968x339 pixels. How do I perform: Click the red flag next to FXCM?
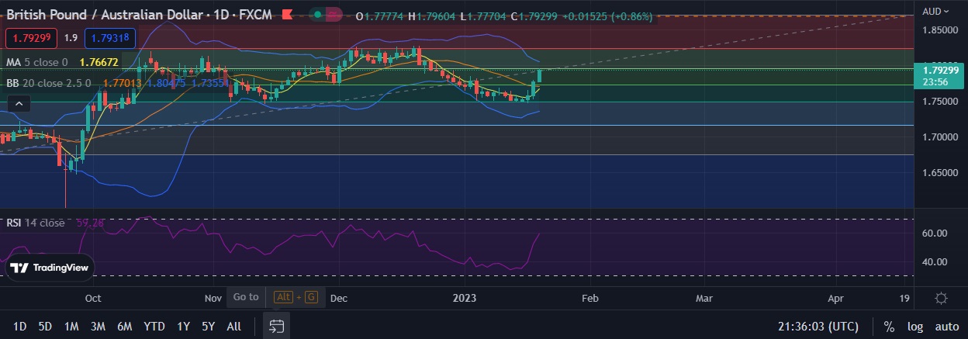(287, 15)
